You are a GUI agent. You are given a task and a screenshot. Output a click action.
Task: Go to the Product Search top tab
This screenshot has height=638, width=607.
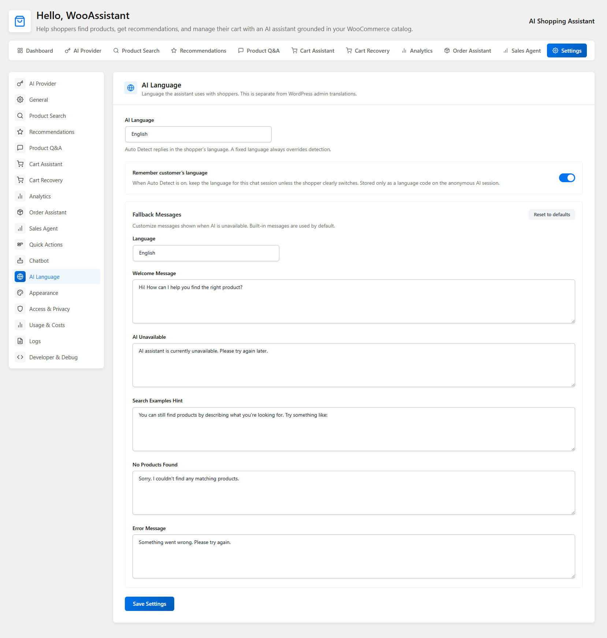[136, 50]
